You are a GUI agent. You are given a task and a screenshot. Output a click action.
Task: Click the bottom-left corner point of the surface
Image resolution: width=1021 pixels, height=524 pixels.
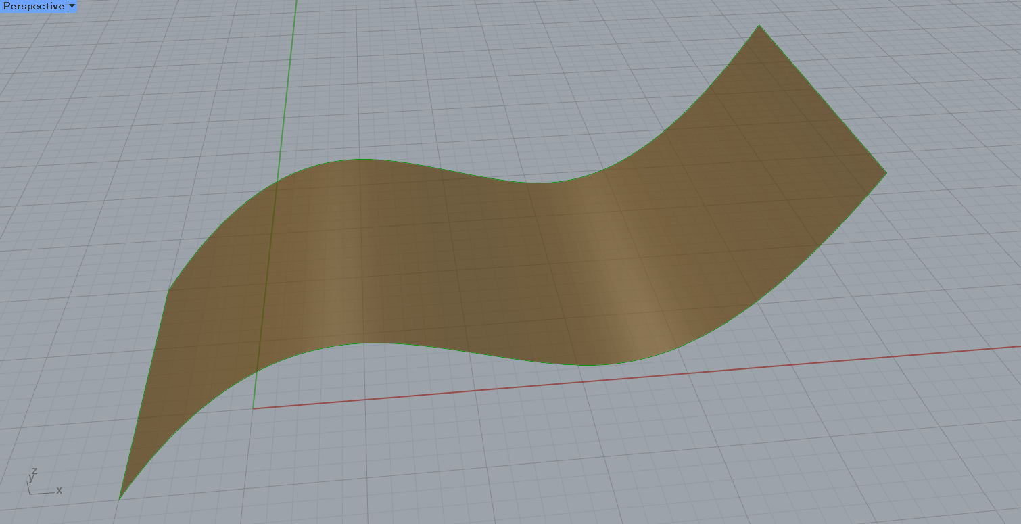(x=120, y=499)
